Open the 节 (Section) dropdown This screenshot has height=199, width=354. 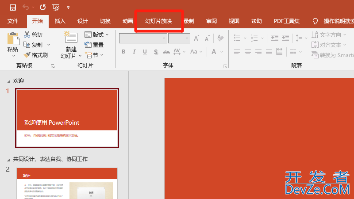94,55
